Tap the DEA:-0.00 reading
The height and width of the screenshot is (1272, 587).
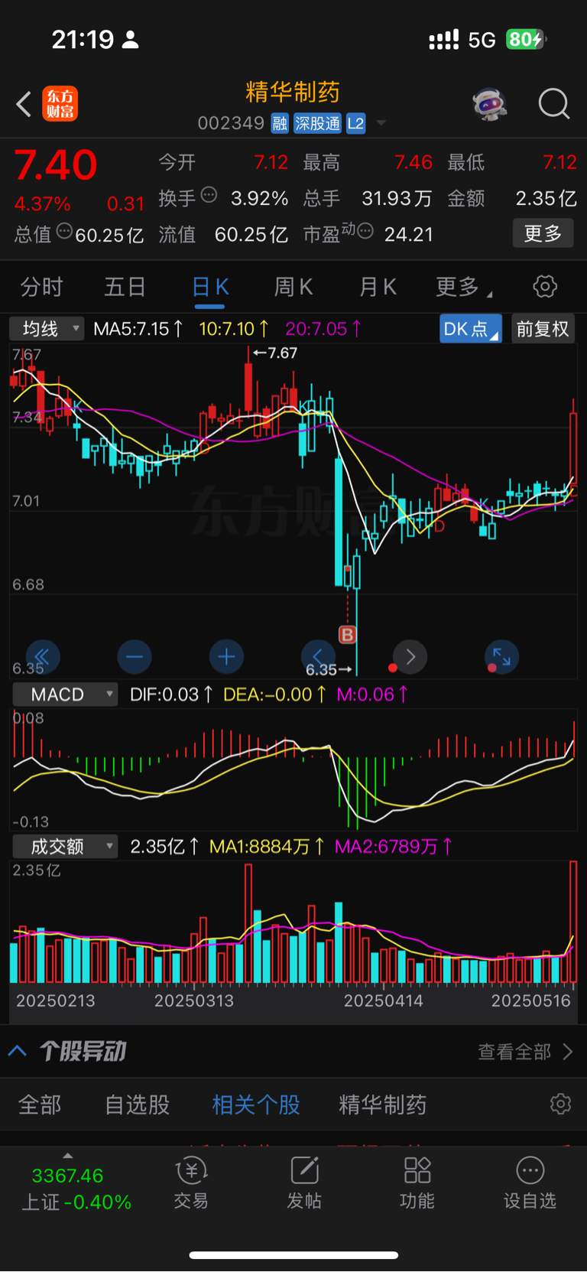(275, 695)
